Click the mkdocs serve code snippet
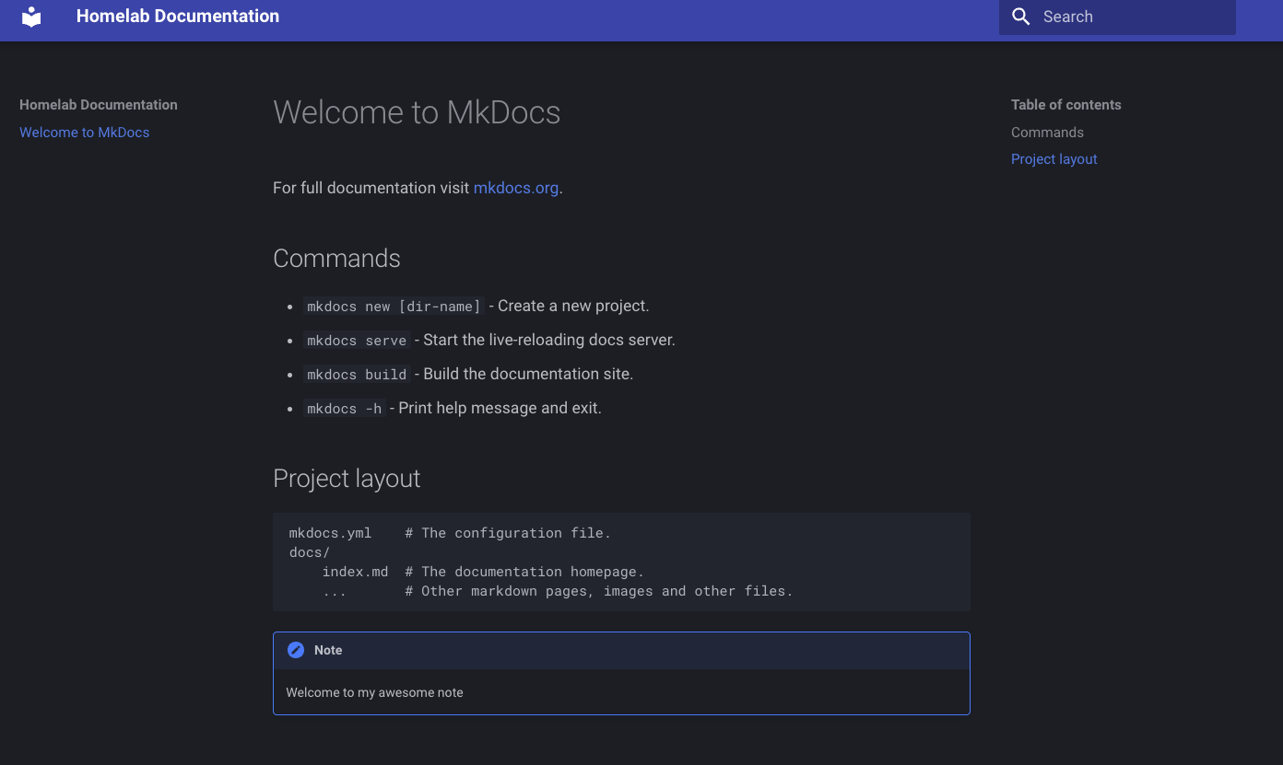Viewport: 1283px width, 765px height. click(357, 341)
